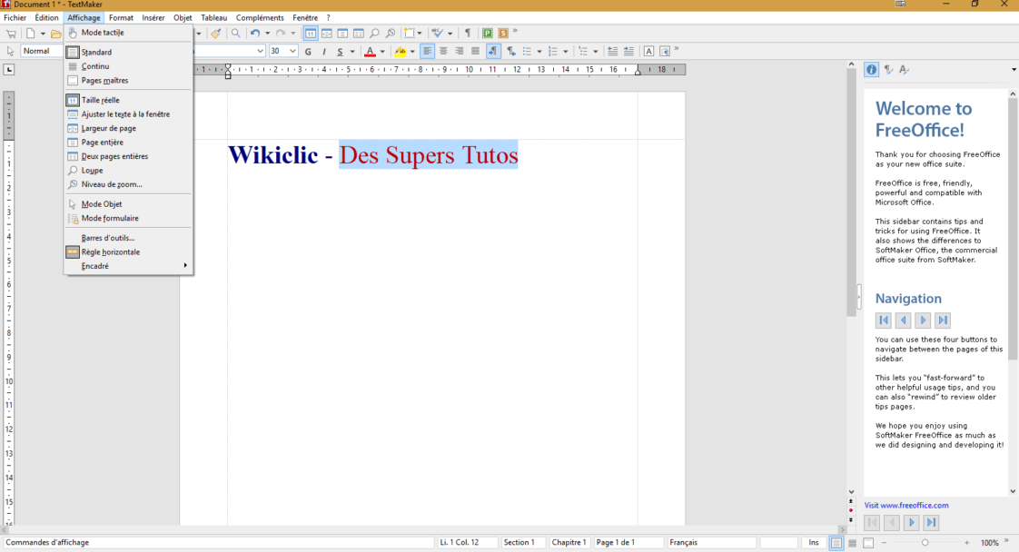Screen dimensions: 1019x552
Task: Toggle italic formatting icon
Action: pyautogui.click(x=323, y=52)
